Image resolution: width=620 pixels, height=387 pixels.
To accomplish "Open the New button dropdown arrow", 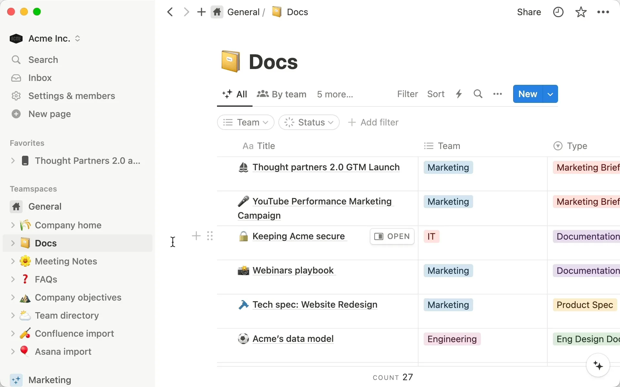I will tap(551, 94).
